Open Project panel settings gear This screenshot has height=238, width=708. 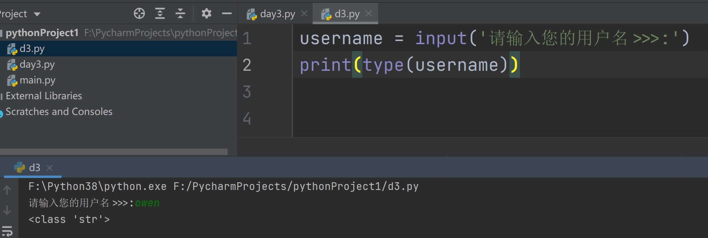207,14
